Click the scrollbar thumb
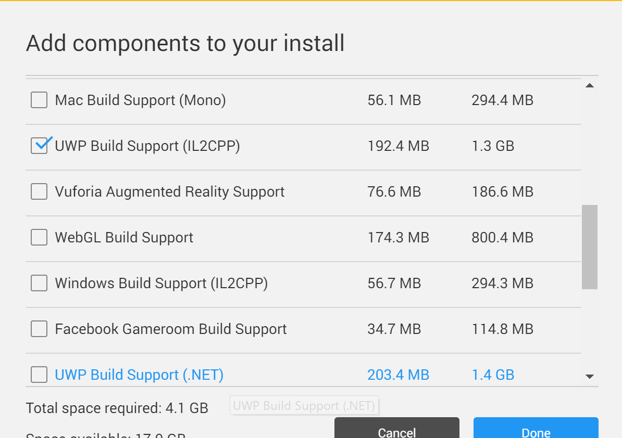622x438 pixels. point(589,250)
